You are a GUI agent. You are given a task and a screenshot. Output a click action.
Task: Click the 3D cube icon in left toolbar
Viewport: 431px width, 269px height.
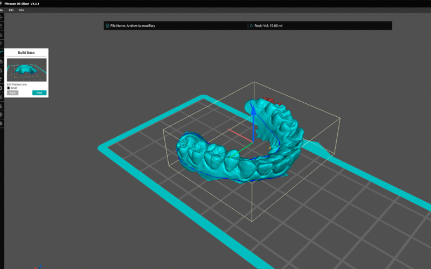(2, 115)
